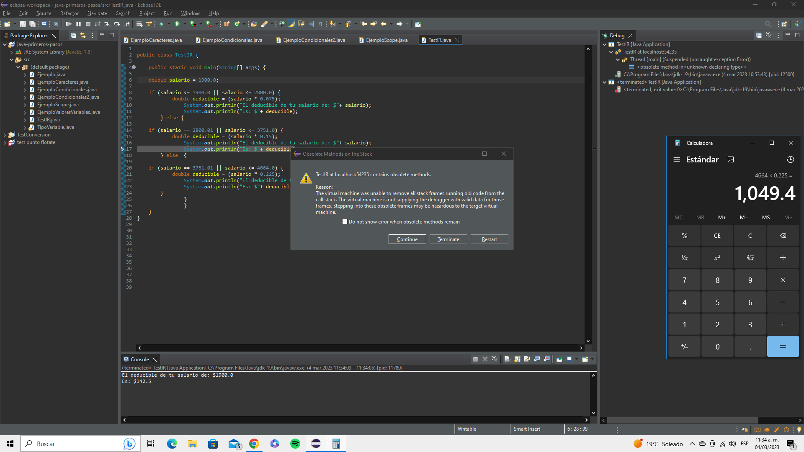Viewport: 804px width, 452px height.
Task: Click the editor horizontal scrollbar
Action: click(360, 348)
